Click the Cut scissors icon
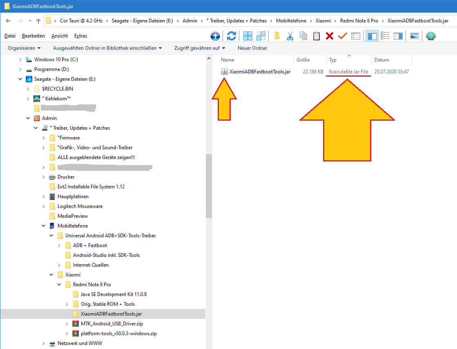The width and height of the screenshot is (457, 349). click(290, 36)
